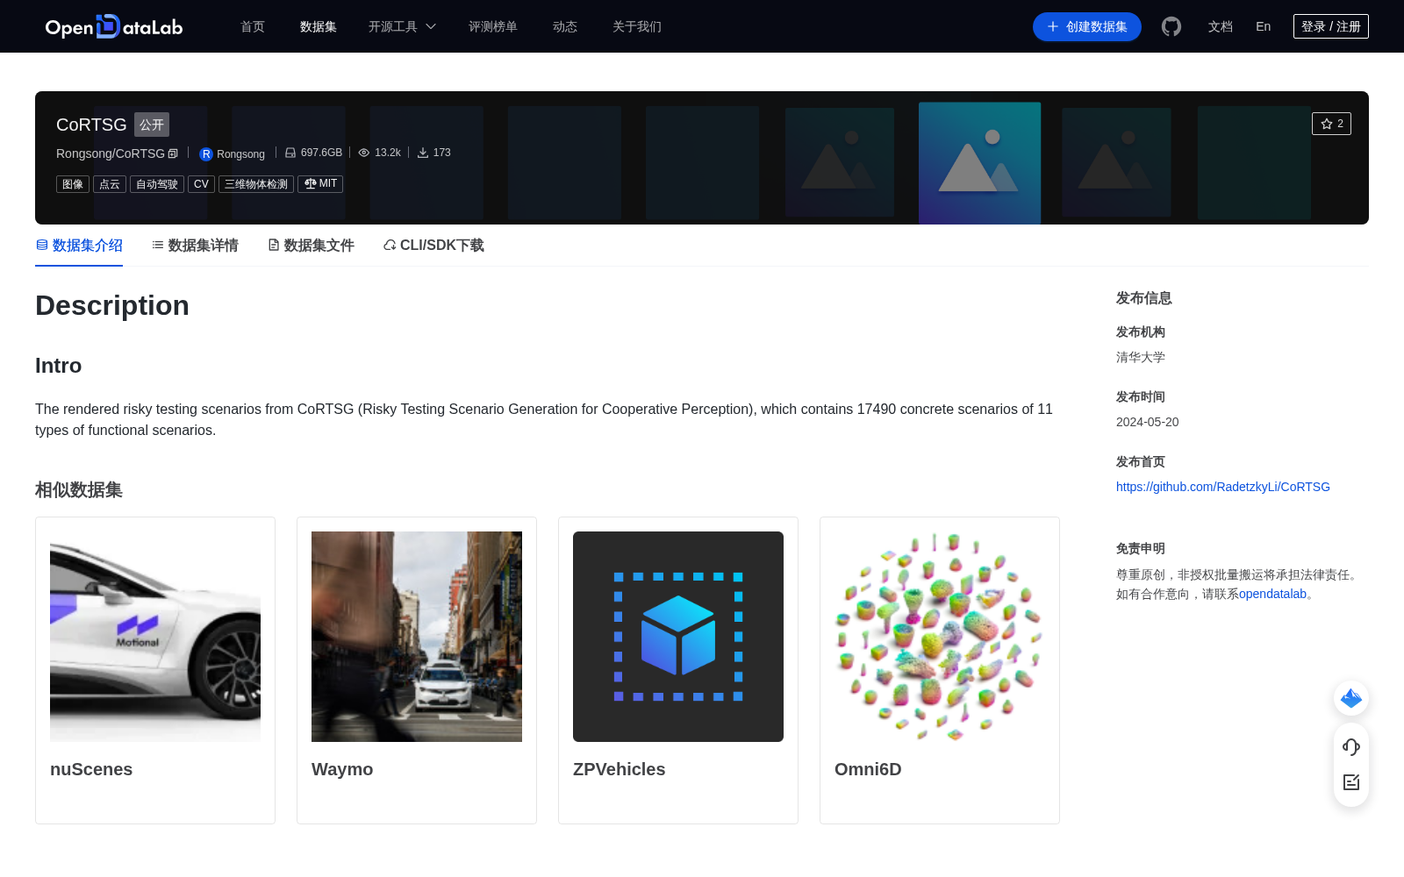Click the 登录 / 注册 button
This screenshot has height=877, width=1404.
[x=1331, y=26]
